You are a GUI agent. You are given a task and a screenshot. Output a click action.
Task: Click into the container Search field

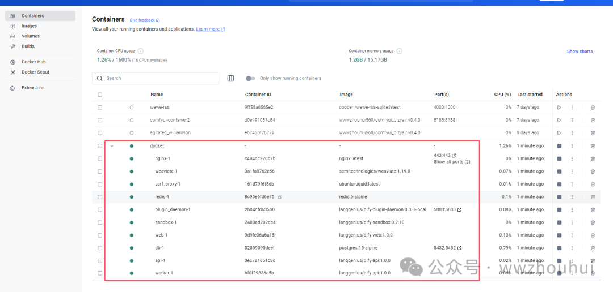pos(159,78)
